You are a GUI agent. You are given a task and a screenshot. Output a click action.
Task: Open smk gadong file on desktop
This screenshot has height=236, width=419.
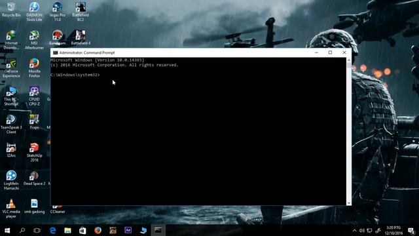pyautogui.click(x=34, y=206)
